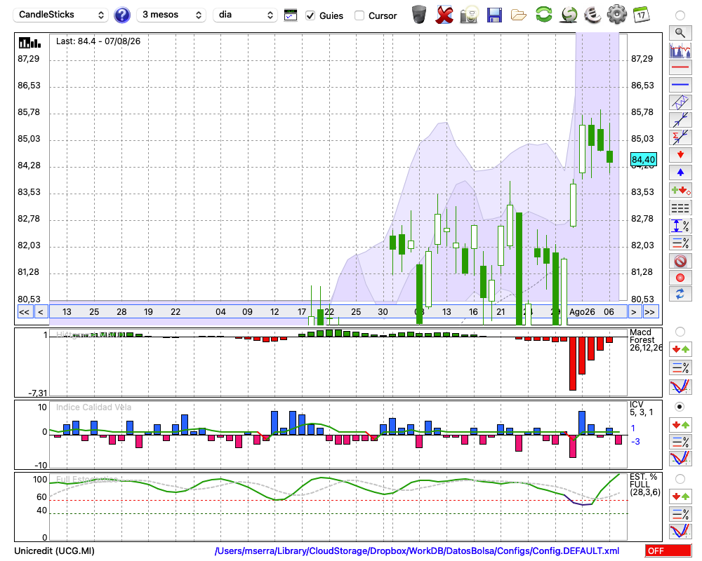Screen dimensions: 702x561
Task: Click the << jump-to-start button
Action: tap(24, 312)
